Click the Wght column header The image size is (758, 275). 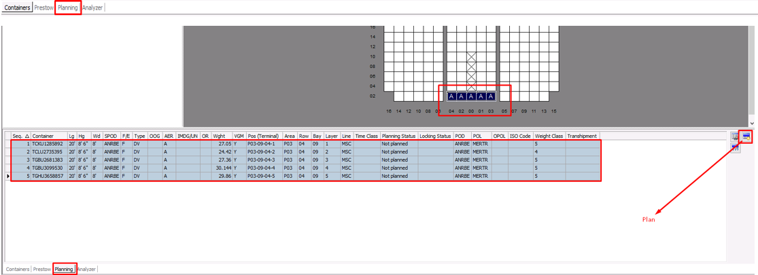[222, 136]
